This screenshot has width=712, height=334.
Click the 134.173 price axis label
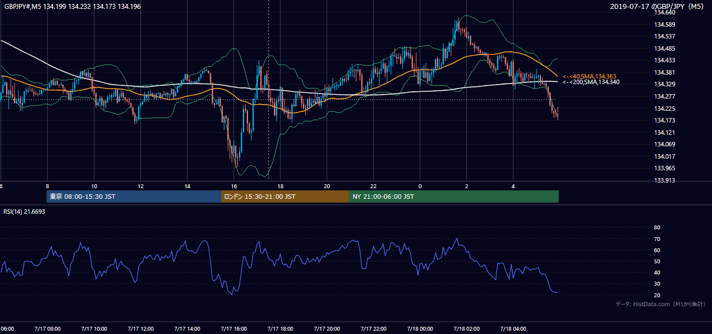[665, 120]
